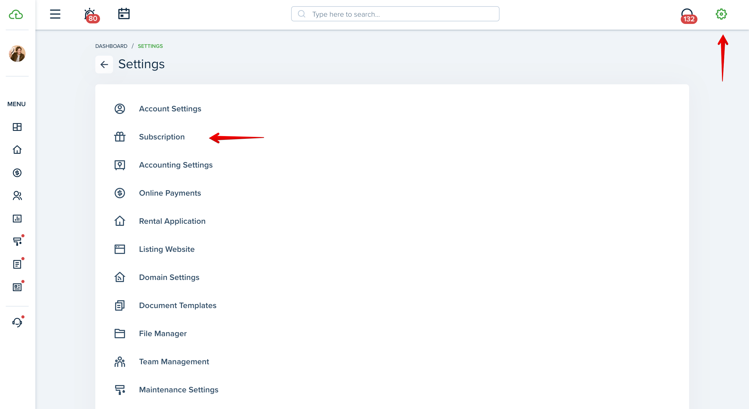Open Document Templates

(x=178, y=305)
